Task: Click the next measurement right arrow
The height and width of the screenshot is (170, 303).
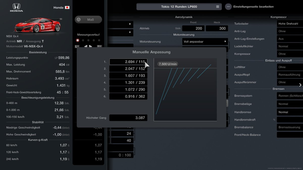Action: pyautogui.click(x=91, y=46)
